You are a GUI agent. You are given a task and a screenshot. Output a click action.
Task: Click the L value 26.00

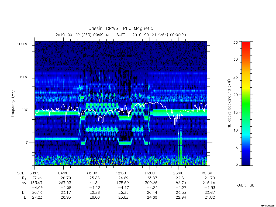(x=95, y=197)
